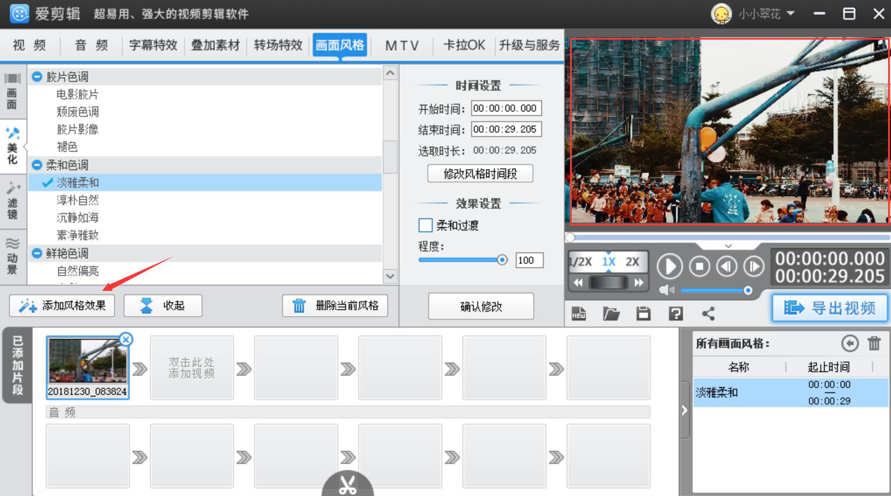Collapse the 柔和色调 category
The width and height of the screenshot is (891, 496).
click(x=37, y=165)
